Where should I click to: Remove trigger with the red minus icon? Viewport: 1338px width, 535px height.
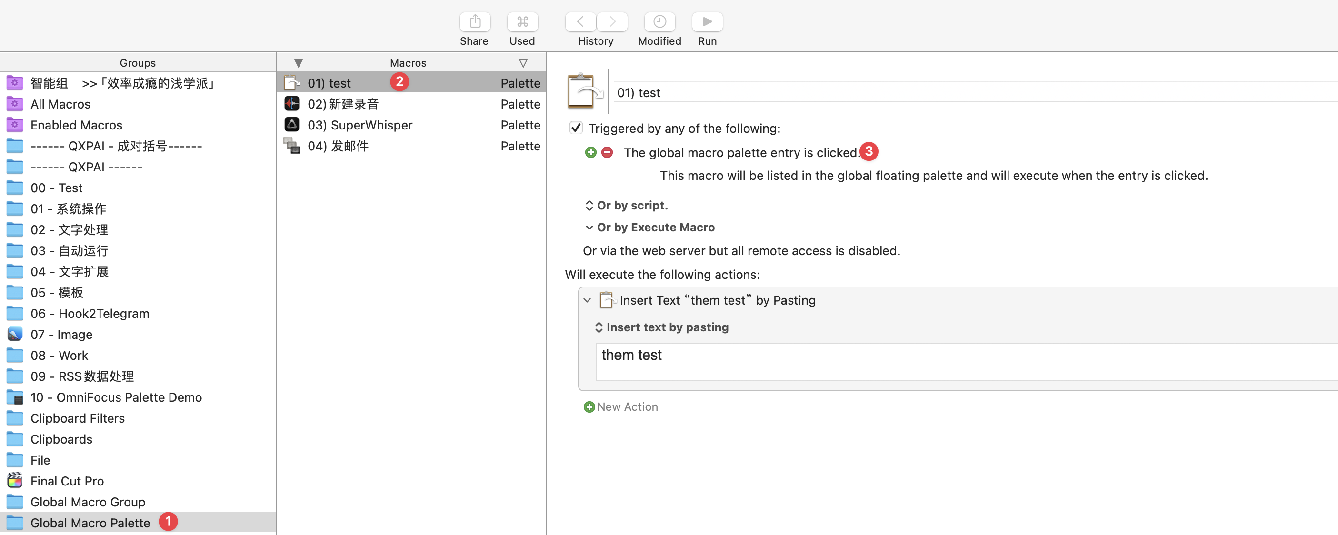[x=607, y=153]
